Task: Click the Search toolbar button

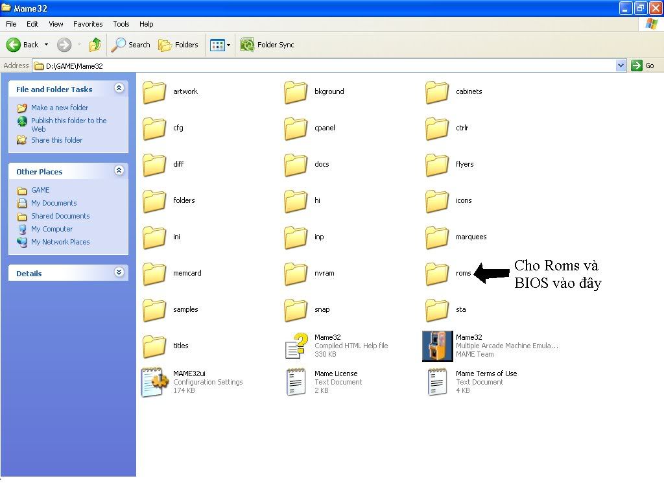Action: 130,45
